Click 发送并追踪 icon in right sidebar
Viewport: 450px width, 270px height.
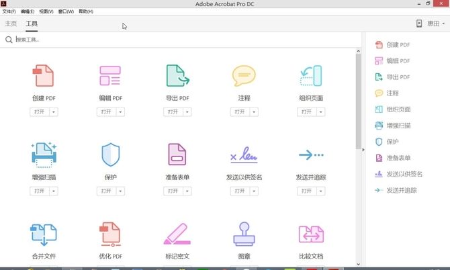(x=379, y=190)
